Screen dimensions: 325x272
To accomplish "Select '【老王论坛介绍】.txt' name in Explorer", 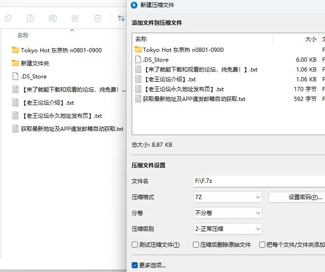I will pos(48,103).
